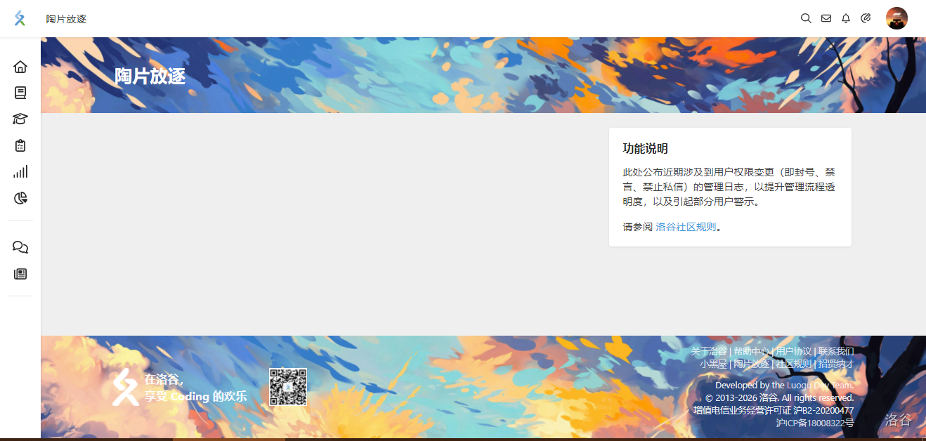Click the paperclip icon beside the bell
The height and width of the screenshot is (441, 926).
click(x=866, y=18)
